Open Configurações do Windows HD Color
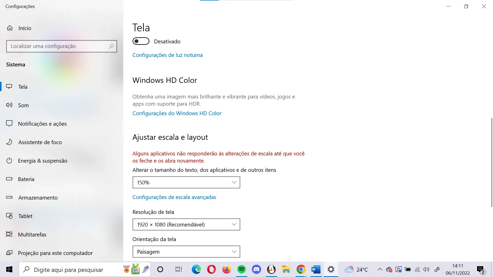Image resolution: width=493 pixels, height=277 pixels. (x=177, y=113)
